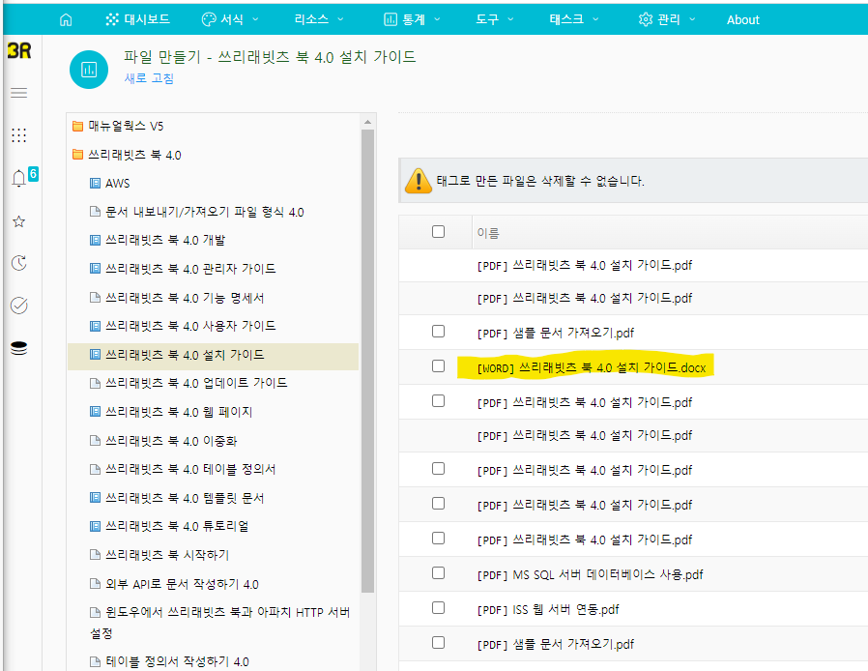Open 쓰리래빗츠 북 4.0 개발
The width and height of the screenshot is (868, 671).
tap(165, 241)
